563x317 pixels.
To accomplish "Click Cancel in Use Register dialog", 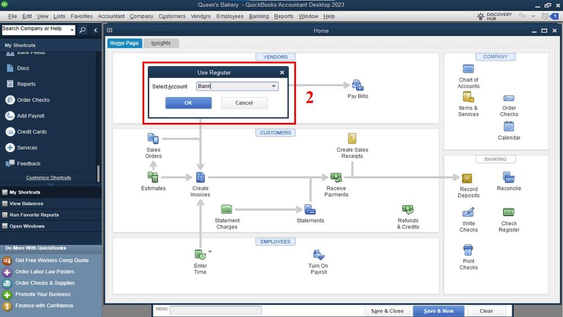I will [x=244, y=103].
